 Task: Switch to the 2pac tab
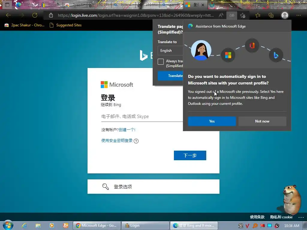(75, 5)
